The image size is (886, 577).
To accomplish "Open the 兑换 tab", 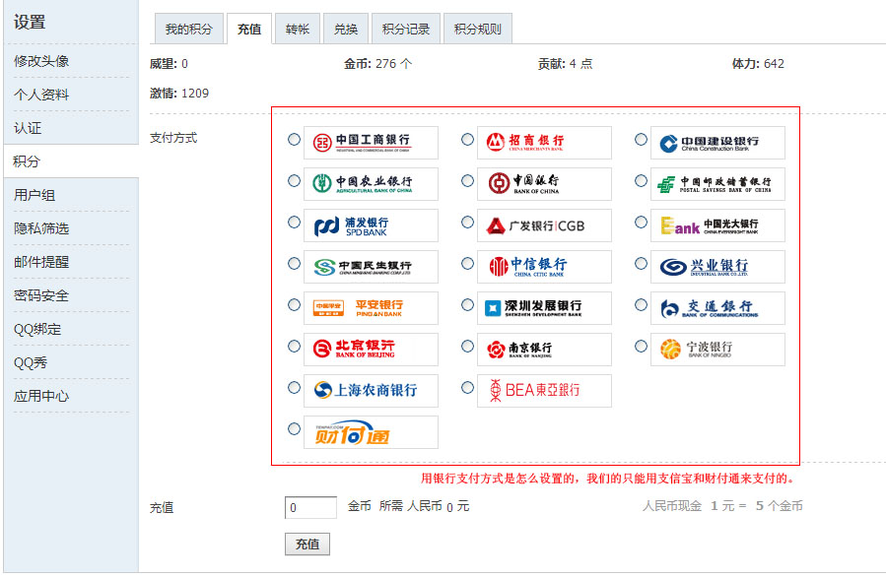I will tap(346, 29).
